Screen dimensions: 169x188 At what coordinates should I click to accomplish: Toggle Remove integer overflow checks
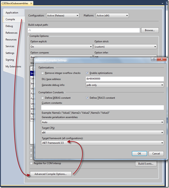(42, 73)
